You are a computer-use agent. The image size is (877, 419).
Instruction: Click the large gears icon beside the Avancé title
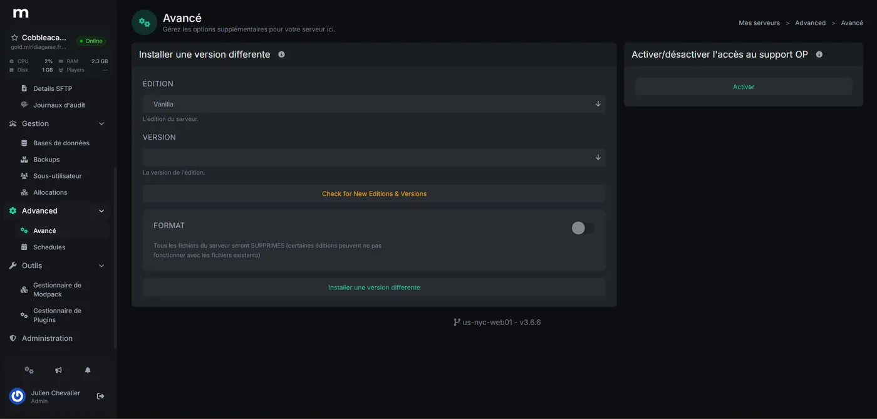pyautogui.click(x=145, y=23)
